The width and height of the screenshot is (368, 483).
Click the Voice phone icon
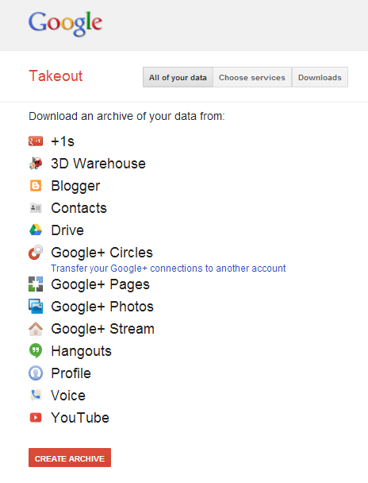36,395
